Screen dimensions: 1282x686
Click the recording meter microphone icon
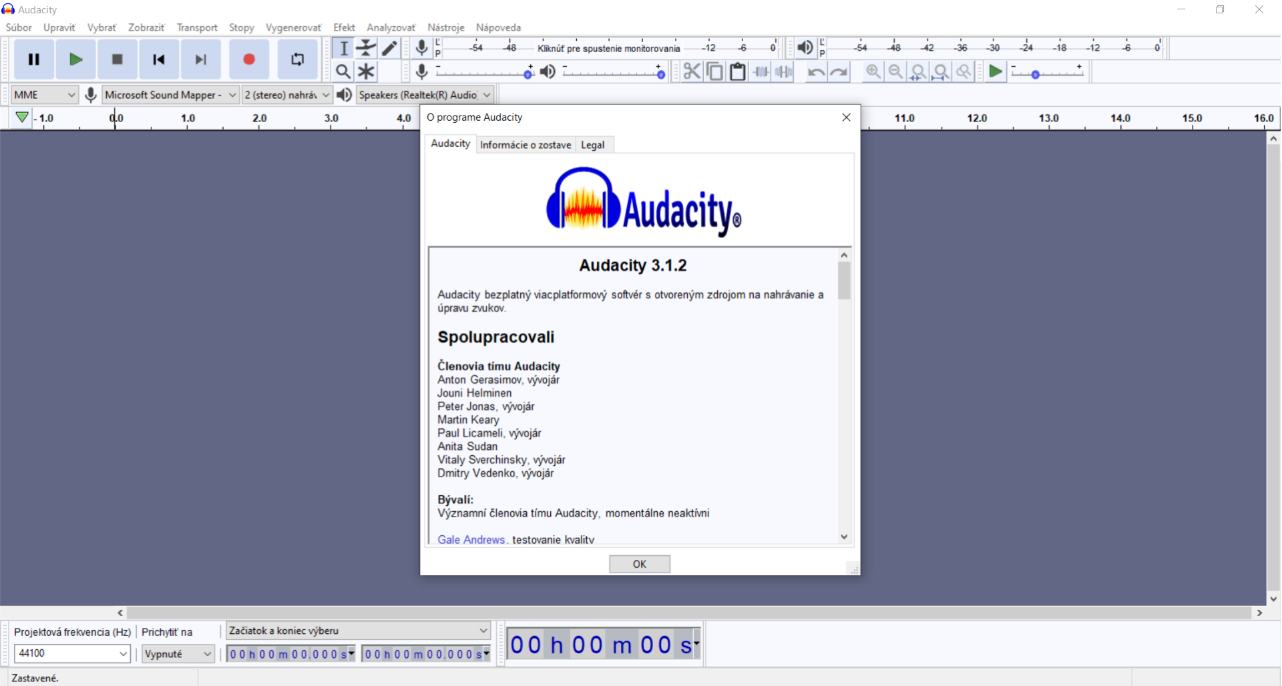click(x=421, y=47)
